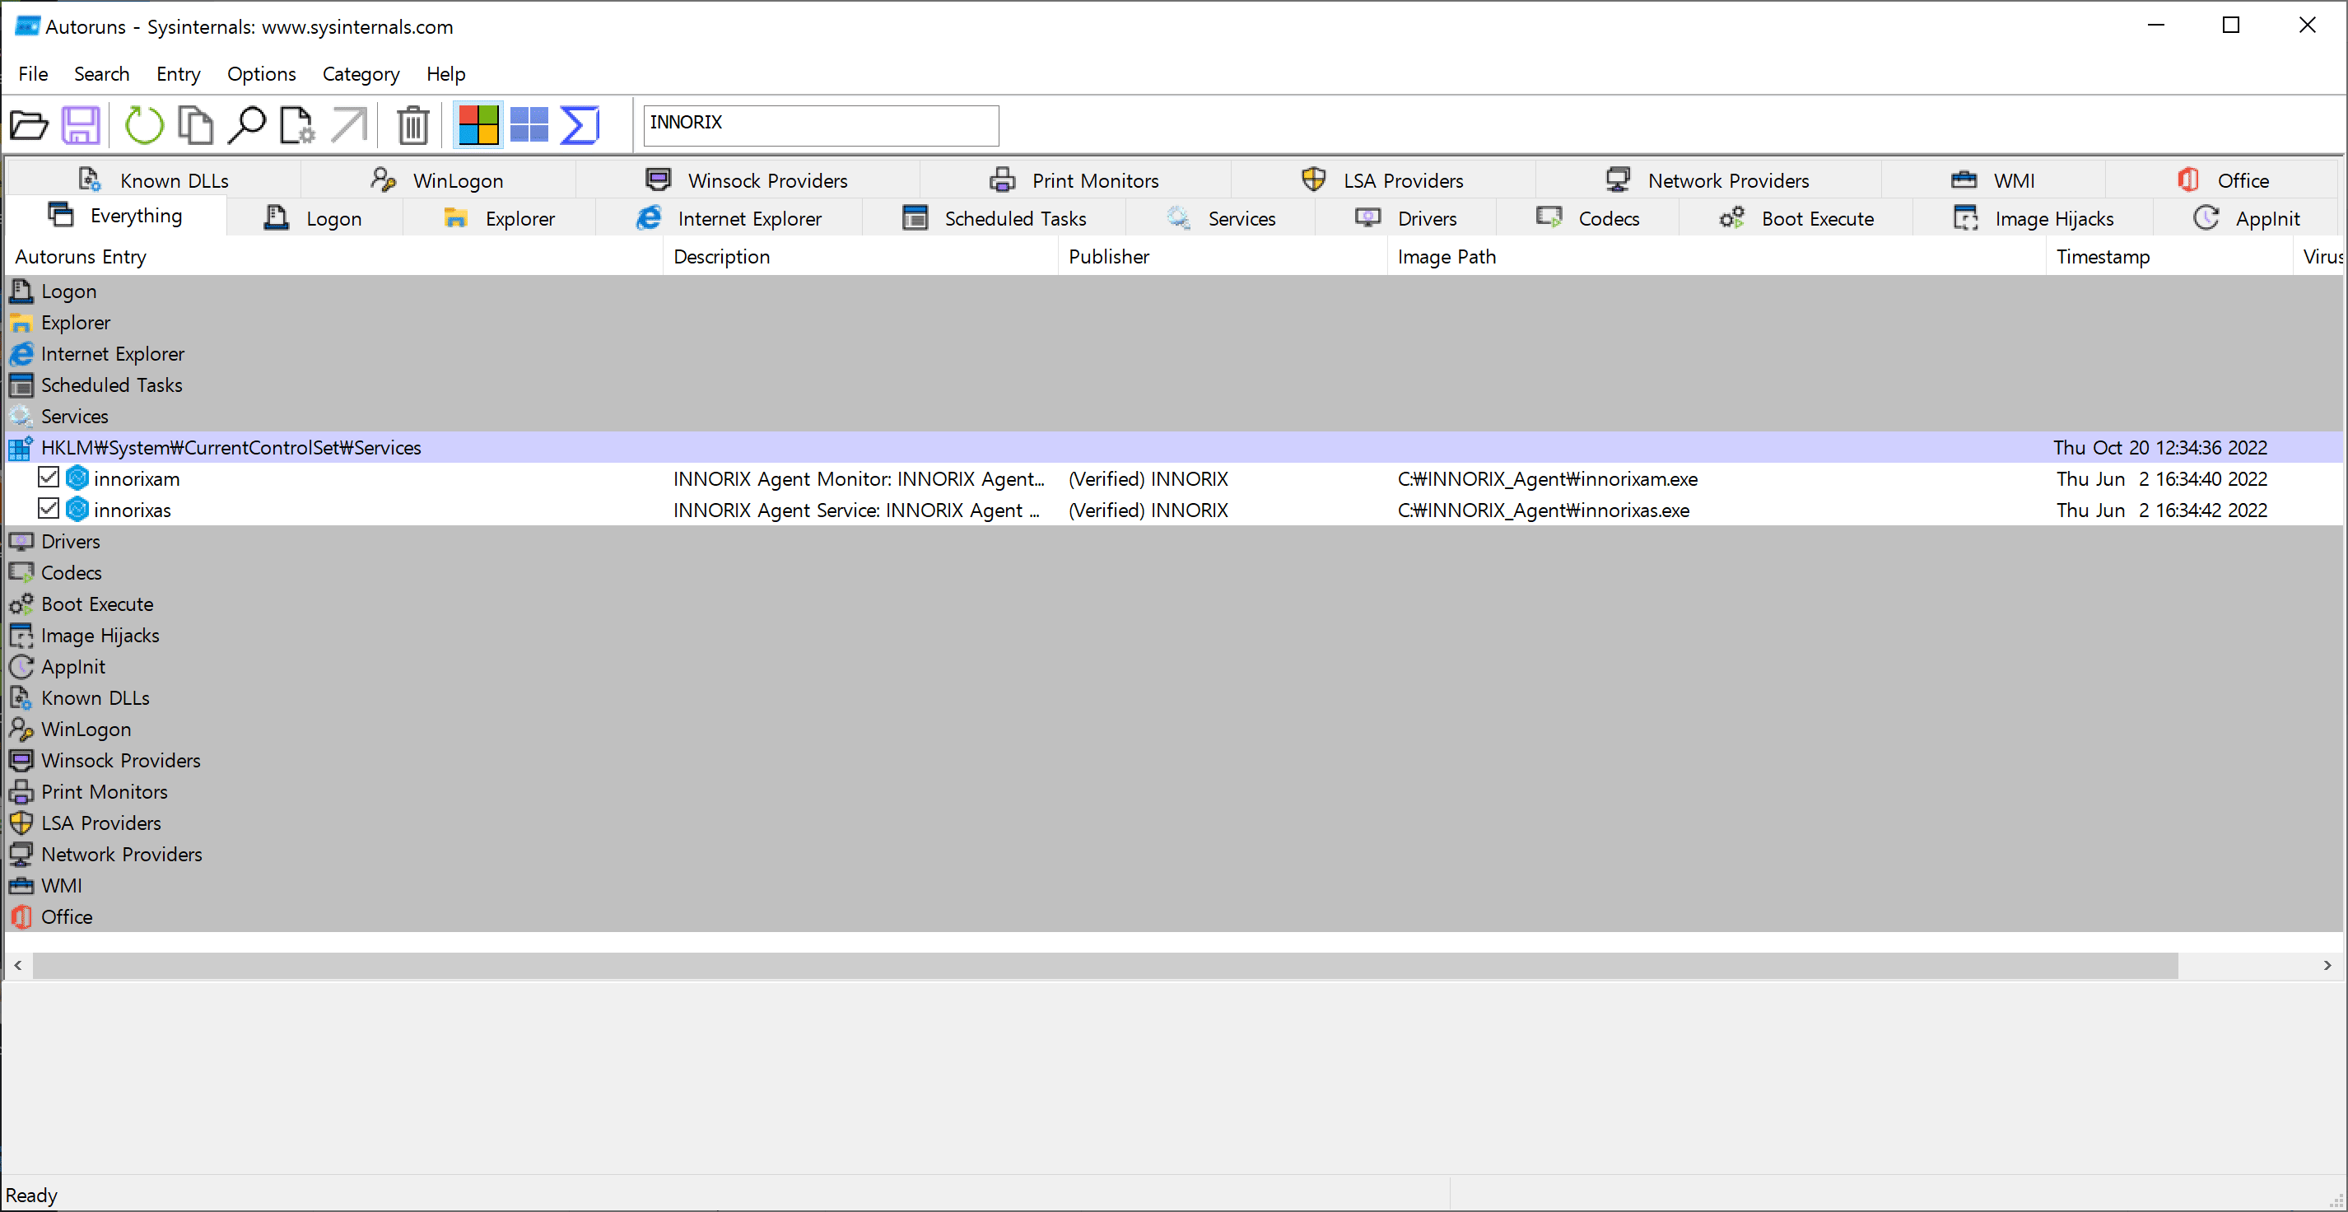This screenshot has width=2348, height=1212.
Task: Click the Open file toolbar icon
Action: coord(28,125)
